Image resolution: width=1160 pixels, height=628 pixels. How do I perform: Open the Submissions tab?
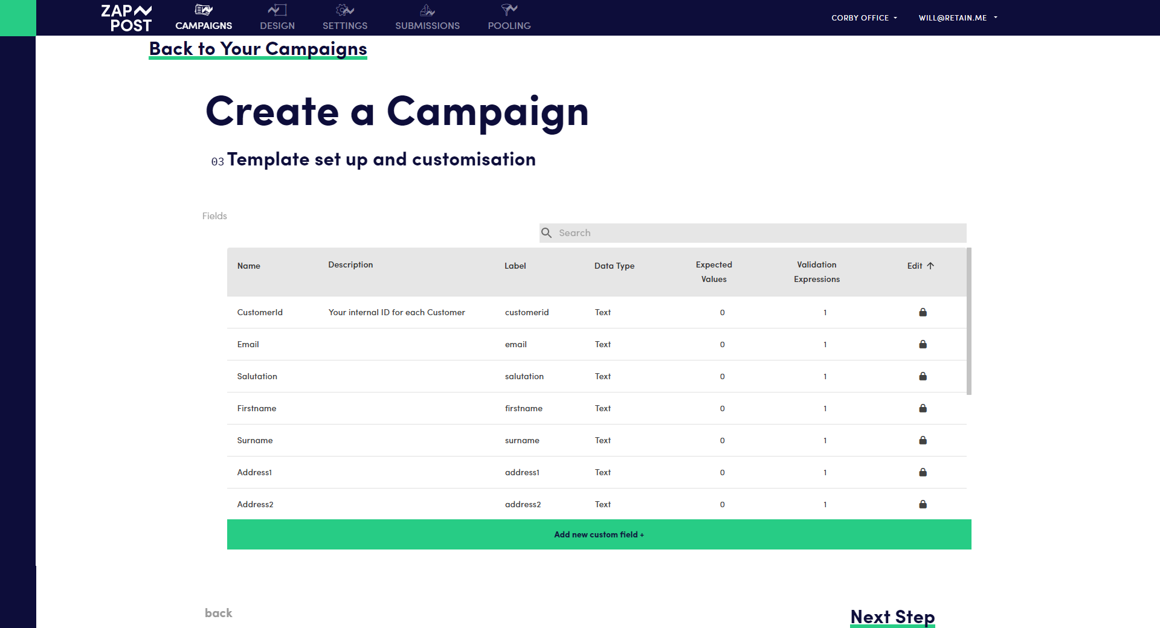[x=427, y=18]
